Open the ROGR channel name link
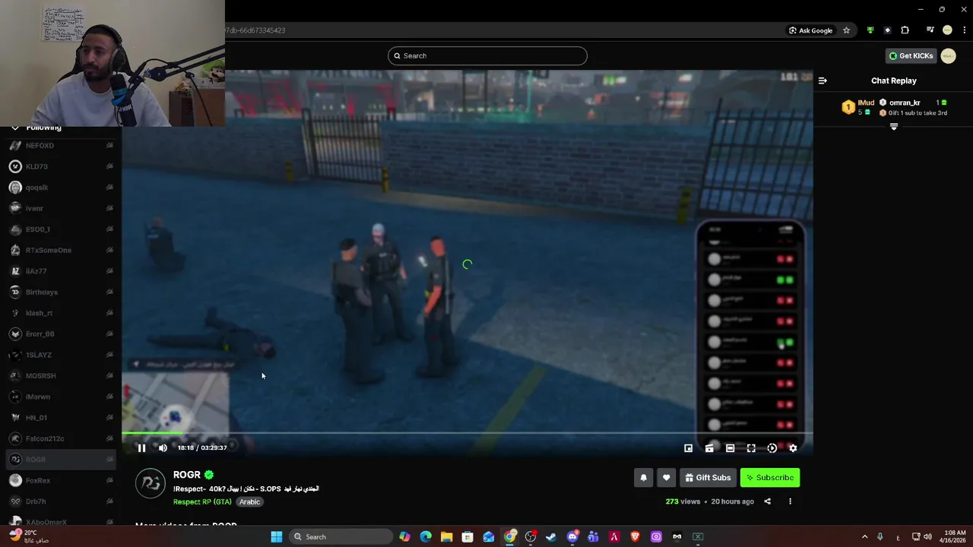Screen dimensions: 973x547 pyautogui.click(x=187, y=475)
